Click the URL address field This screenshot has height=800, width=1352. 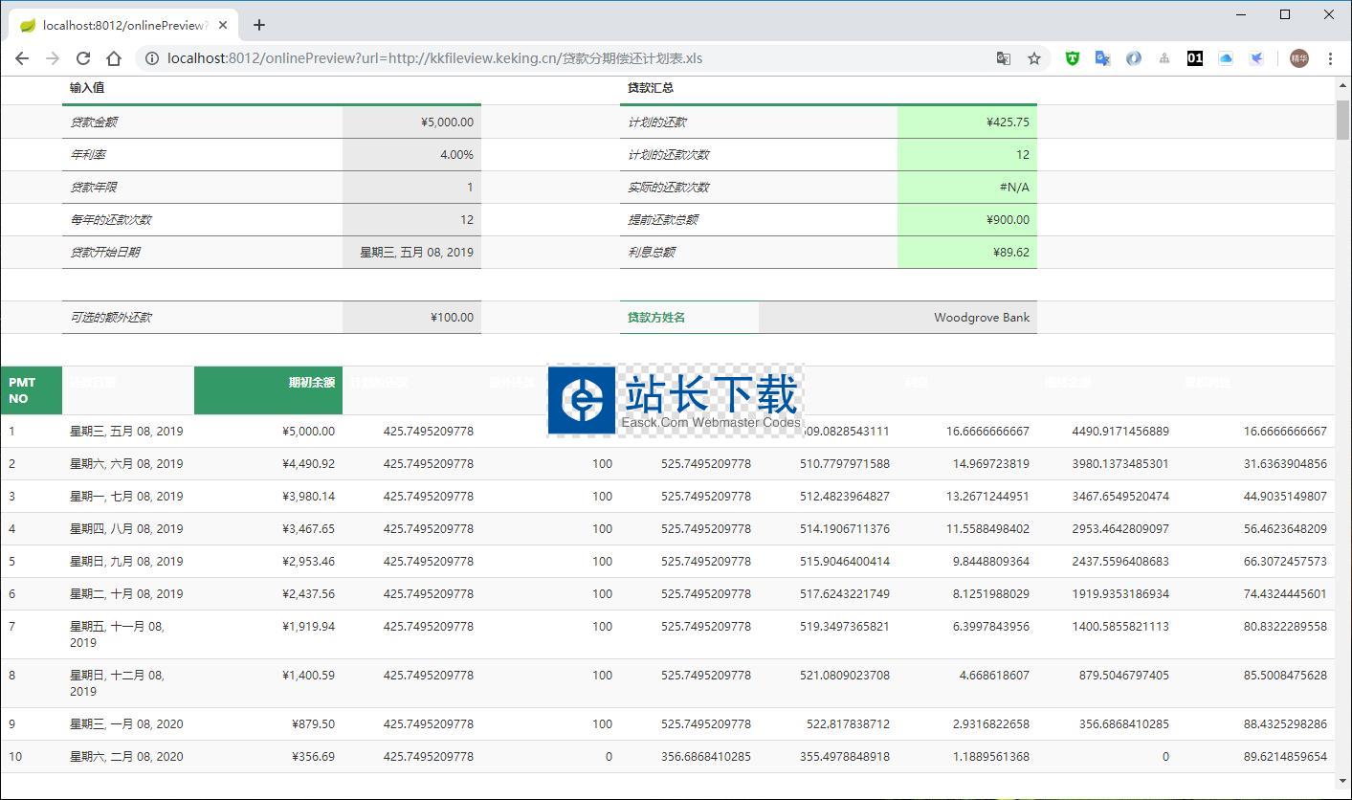click(x=574, y=58)
